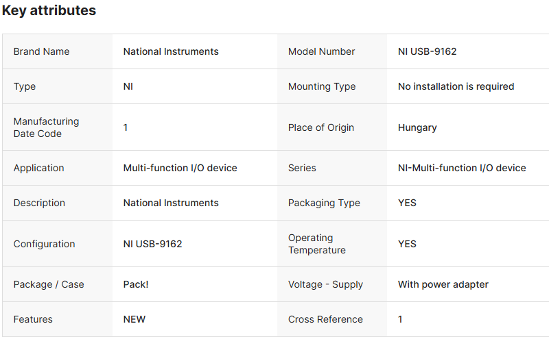The width and height of the screenshot is (549, 337).
Task: Select the Cross Reference label
Action: coord(325,319)
